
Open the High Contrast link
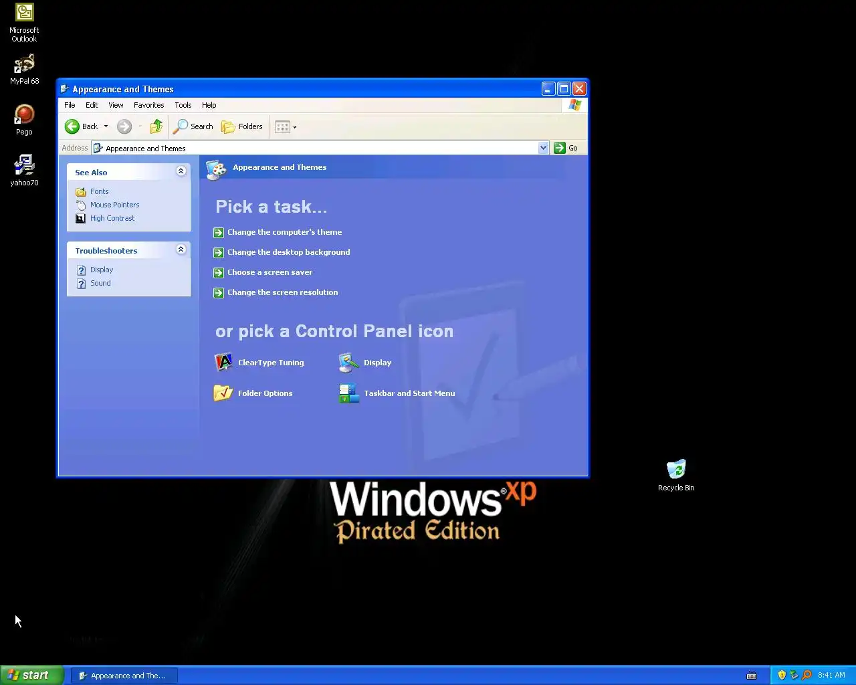coord(112,218)
